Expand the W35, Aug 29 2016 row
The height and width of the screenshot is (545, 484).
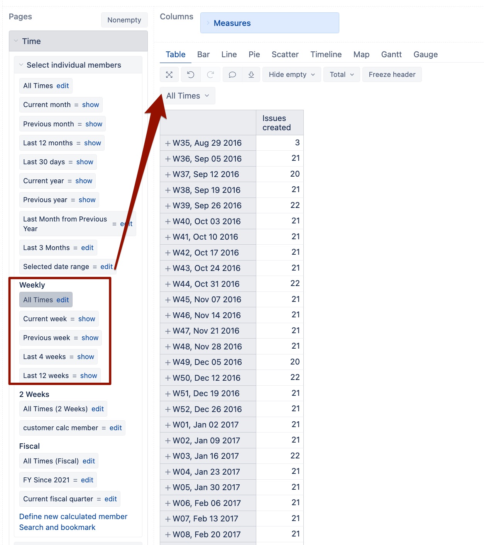point(168,143)
